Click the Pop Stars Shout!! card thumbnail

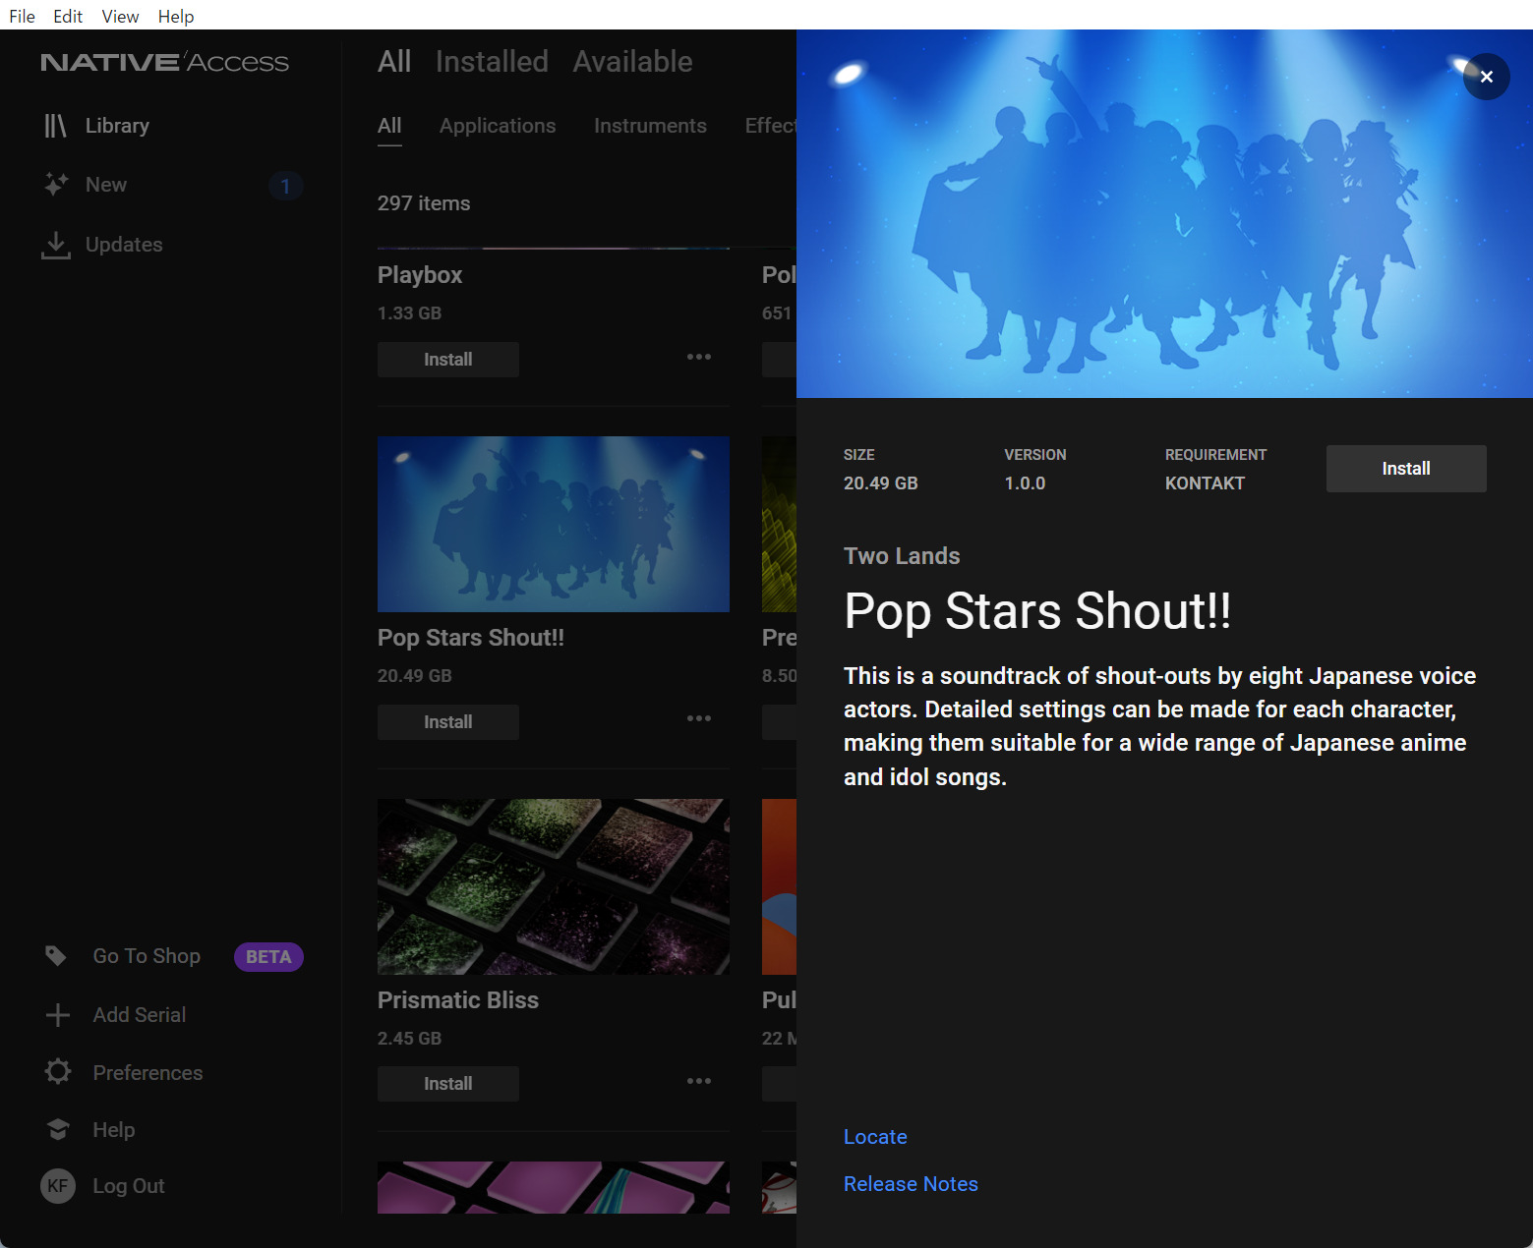pos(554,524)
